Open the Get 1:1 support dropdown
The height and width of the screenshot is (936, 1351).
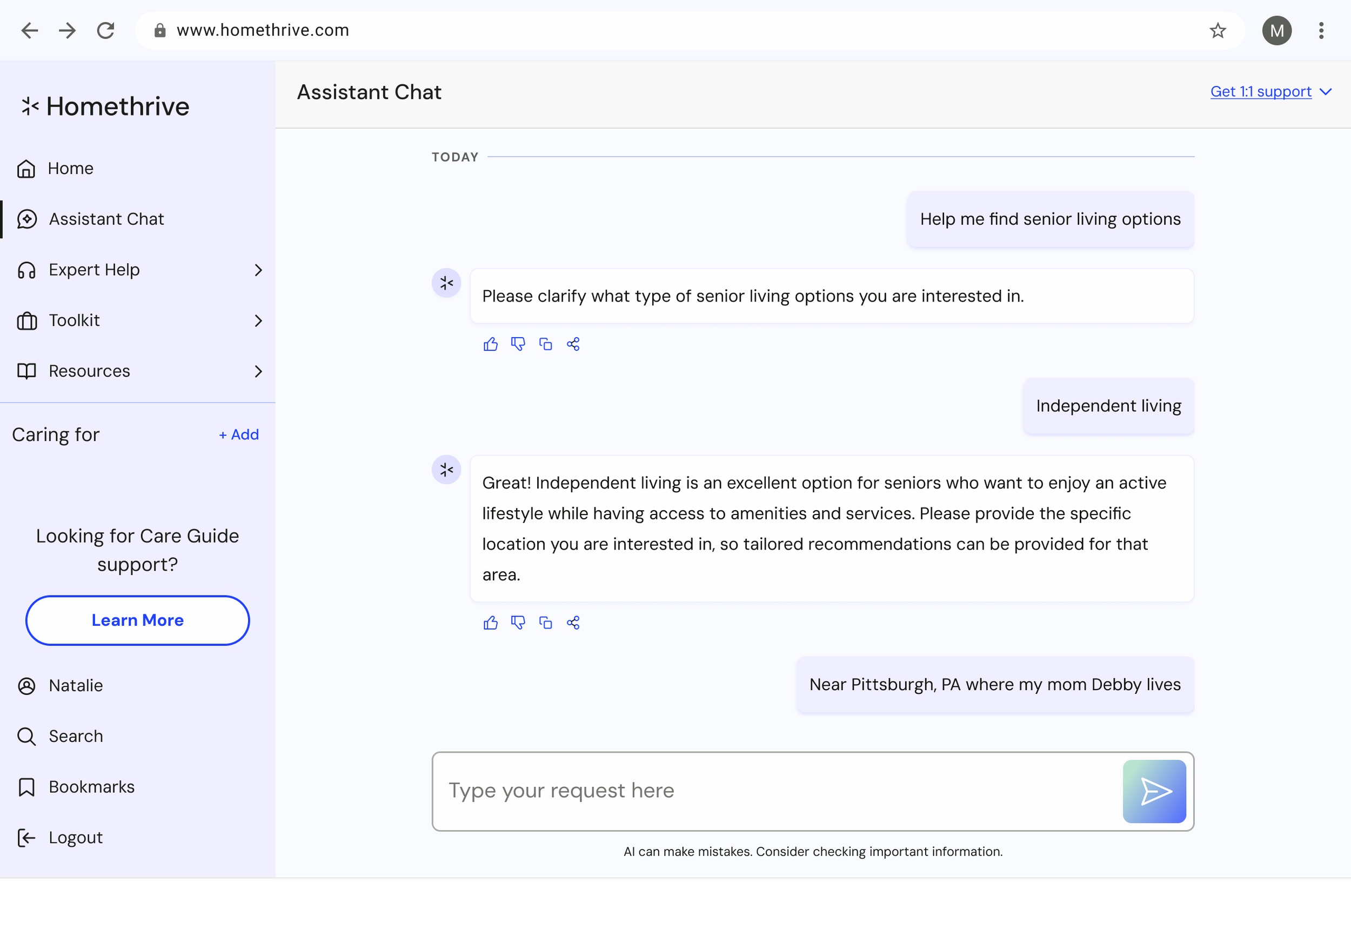coord(1270,91)
